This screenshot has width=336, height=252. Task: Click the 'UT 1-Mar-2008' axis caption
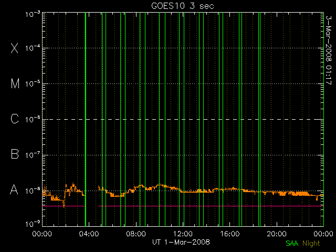[x=181, y=242]
